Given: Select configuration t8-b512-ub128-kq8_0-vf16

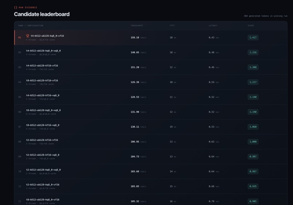Looking at the screenshot, I should [x=43, y=200].
